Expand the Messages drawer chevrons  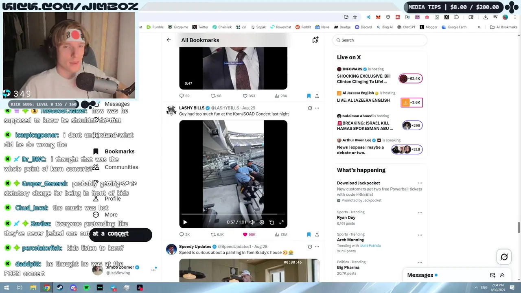(502, 275)
